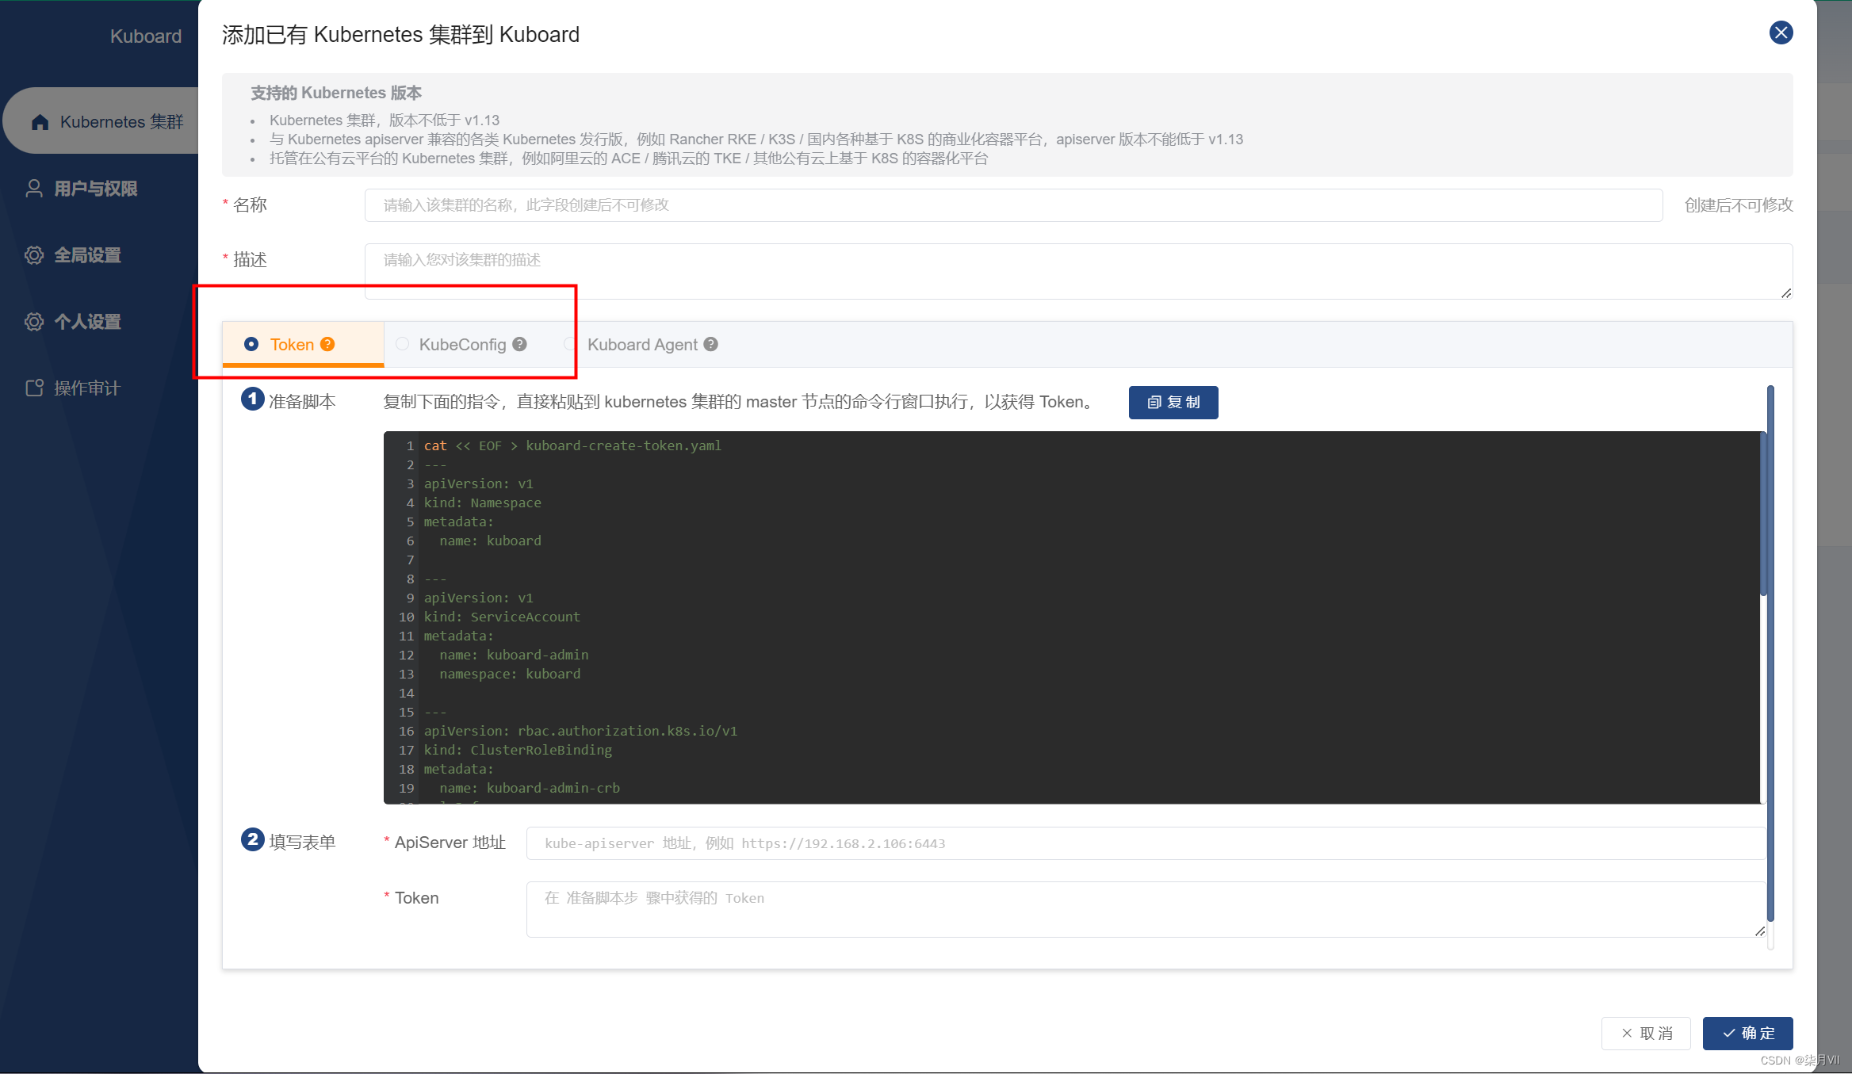
Task: Click the 操作审计 audit icon
Action: coord(34,388)
